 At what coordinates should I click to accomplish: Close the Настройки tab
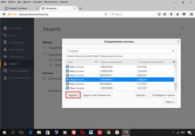click(x=74, y=8)
